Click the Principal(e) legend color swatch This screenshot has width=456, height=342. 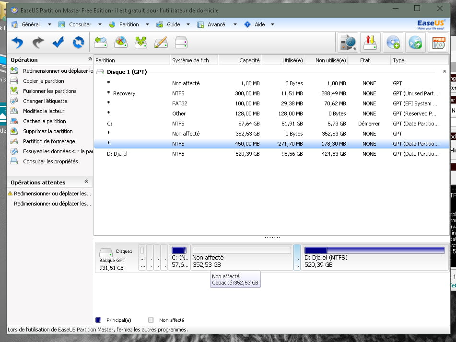(98, 320)
